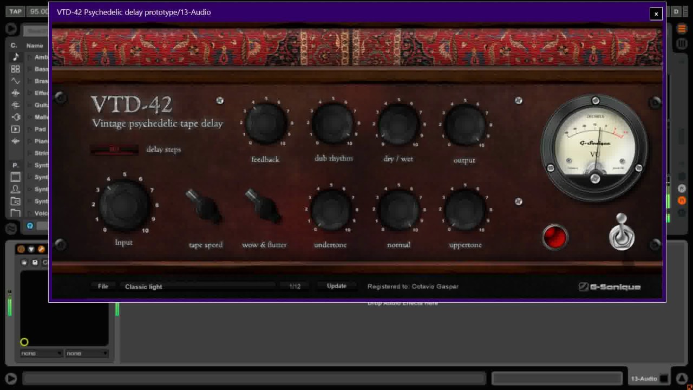This screenshot has height=390, width=693.
Task: Click the downward triangle device icon
Action: click(31, 249)
